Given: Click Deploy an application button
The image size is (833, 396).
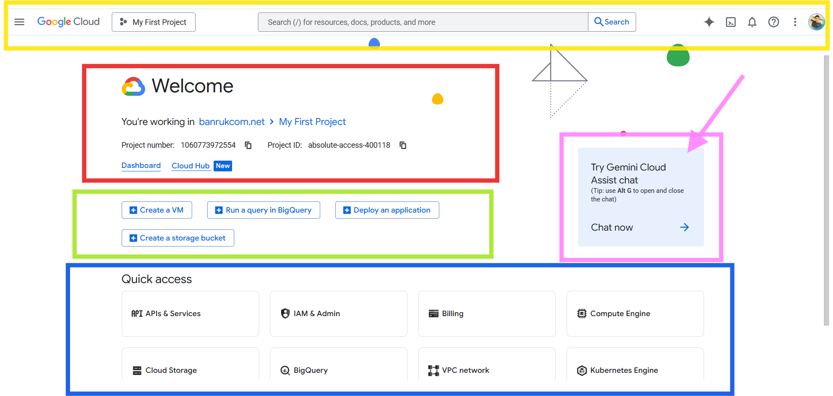Looking at the screenshot, I should coord(387,210).
